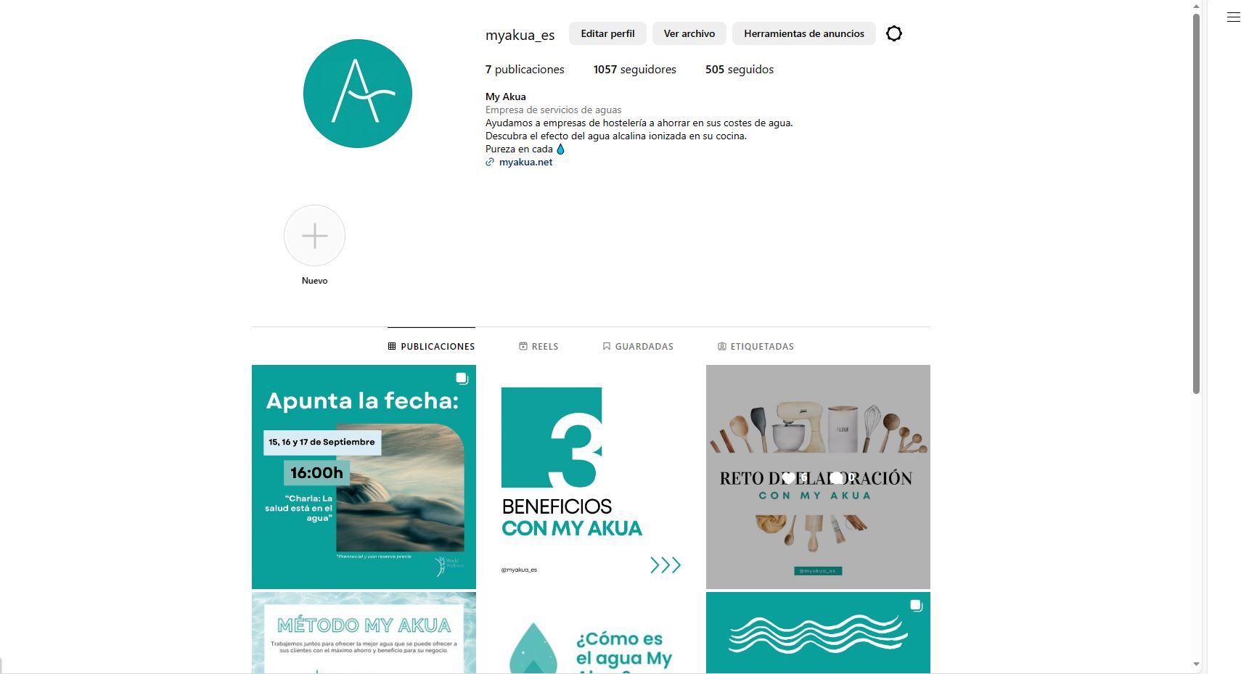Click the link chain icon beside myakua.net
Image resolution: width=1241 pixels, height=674 pixels.
click(x=490, y=163)
